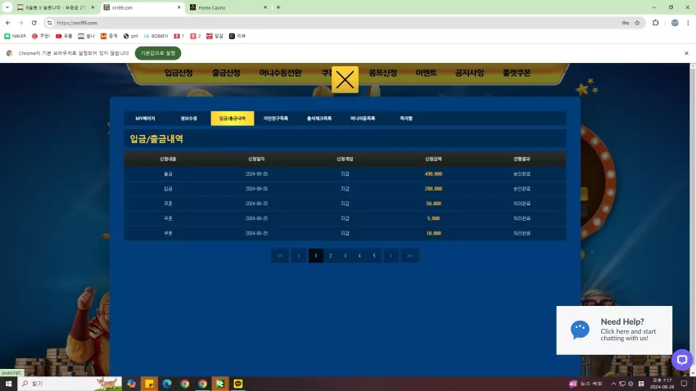Open the 쿠팡 bookmark
Viewport: 696px width, 391px height.
pos(41,36)
